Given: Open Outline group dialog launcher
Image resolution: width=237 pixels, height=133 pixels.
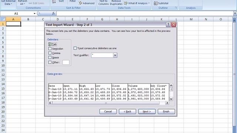Looking at the screenshot, I should [x=176, y=8].
